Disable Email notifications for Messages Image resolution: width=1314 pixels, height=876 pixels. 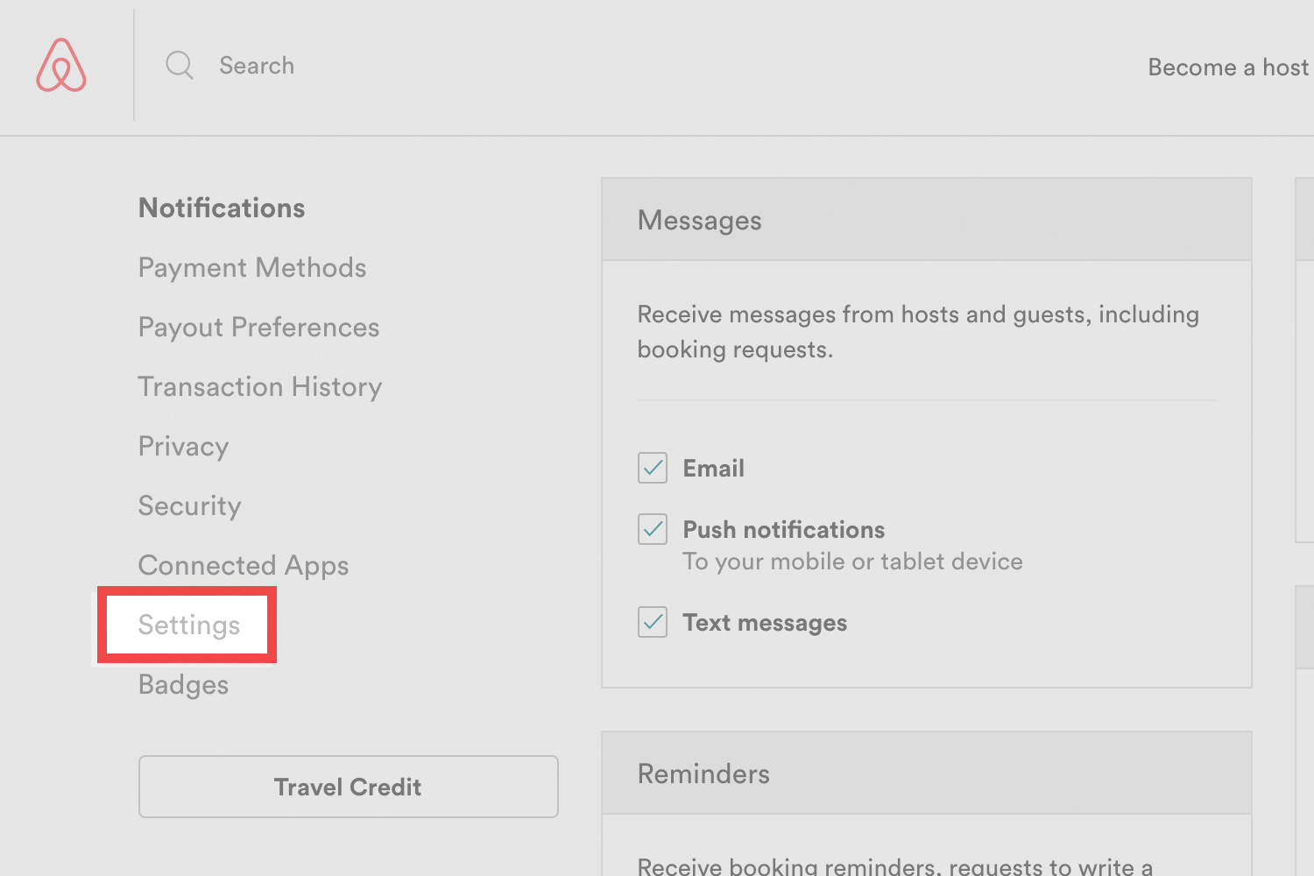[652, 468]
